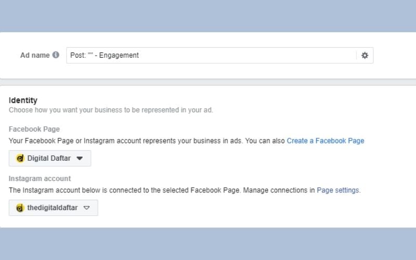Open the Page settings link
Image resolution: width=416 pixels, height=260 pixels.
click(x=337, y=190)
